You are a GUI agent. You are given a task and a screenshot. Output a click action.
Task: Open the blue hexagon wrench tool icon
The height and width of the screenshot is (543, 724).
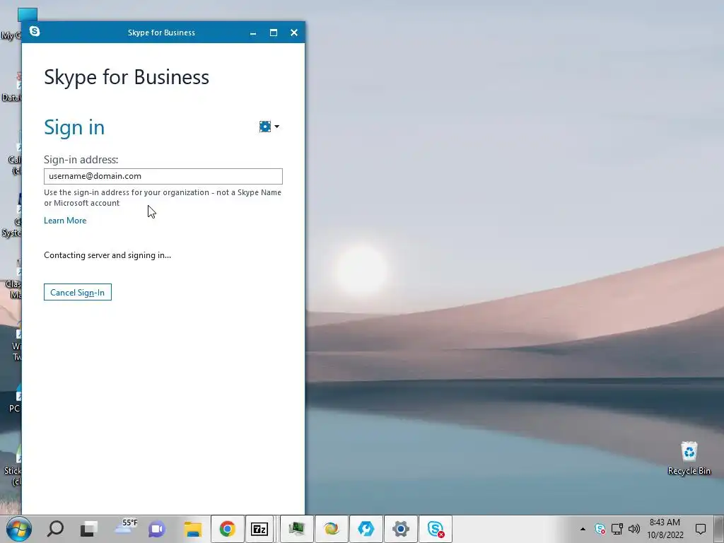pyautogui.click(x=366, y=529)
